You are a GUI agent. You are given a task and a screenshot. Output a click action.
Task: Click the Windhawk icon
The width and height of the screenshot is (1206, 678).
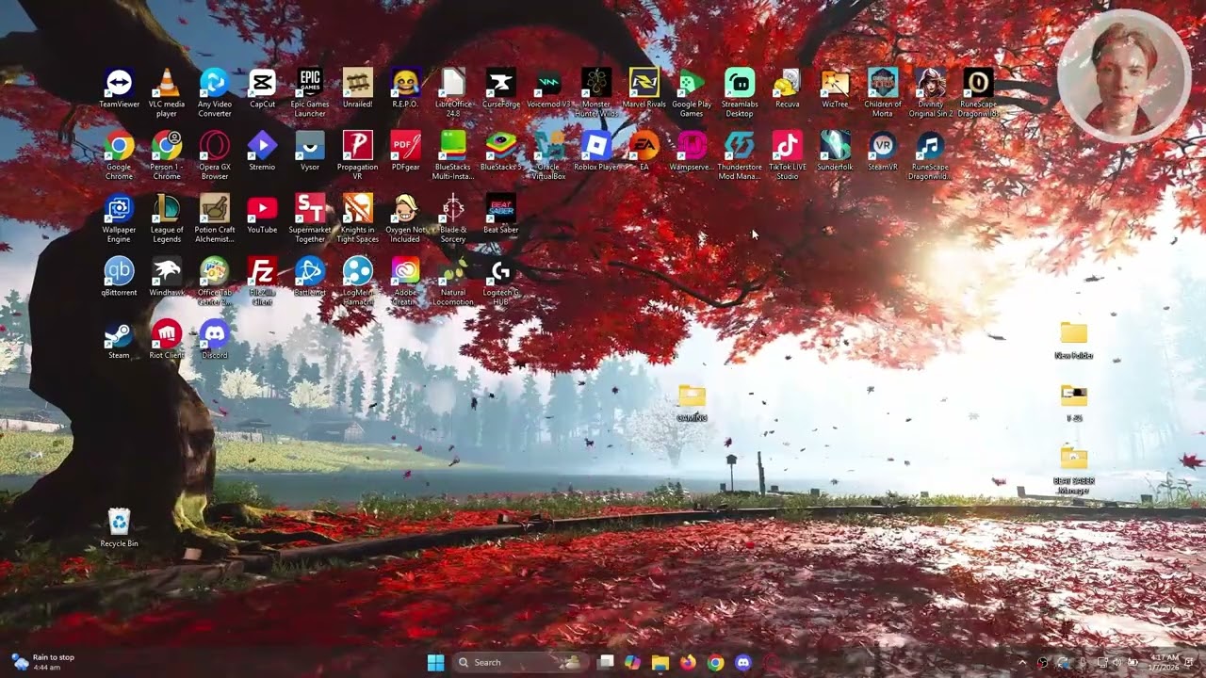(x=167, y=272)
